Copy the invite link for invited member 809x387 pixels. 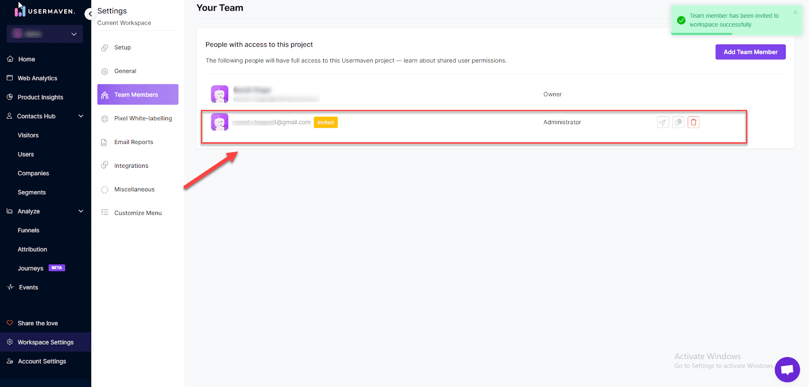pos(678,122)
